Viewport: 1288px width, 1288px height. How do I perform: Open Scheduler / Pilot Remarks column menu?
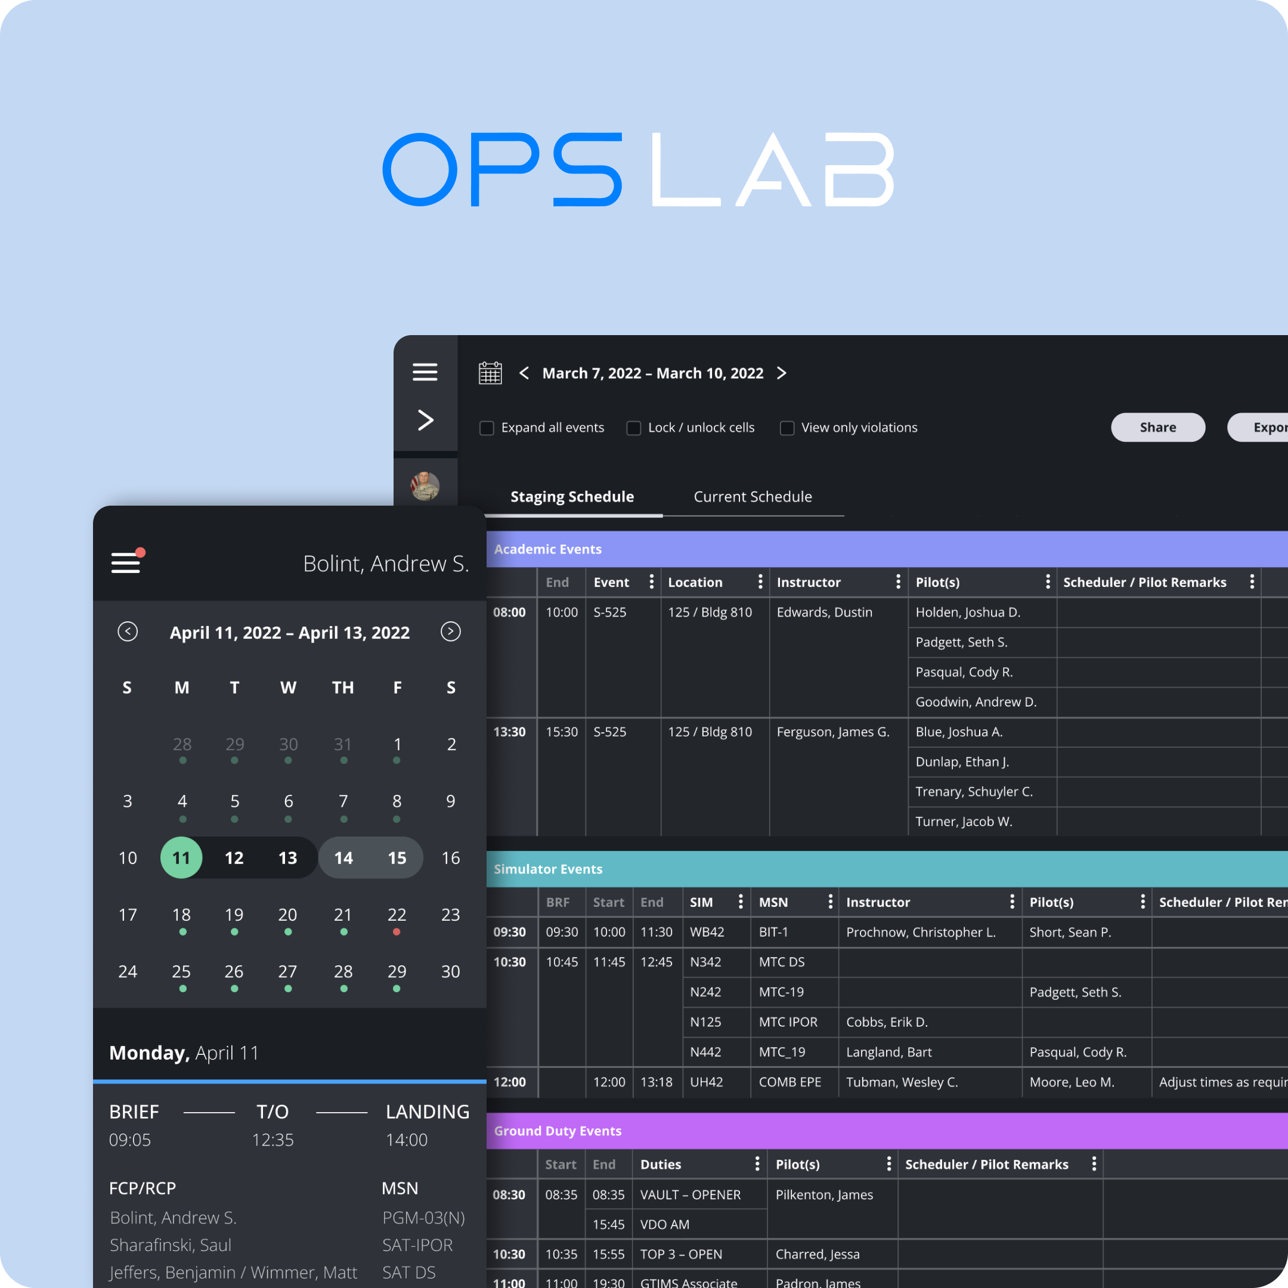pyautogui.click(x=1253, y=581)
